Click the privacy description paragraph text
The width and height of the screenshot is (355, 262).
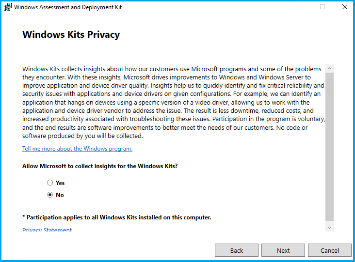pos(170,102)
